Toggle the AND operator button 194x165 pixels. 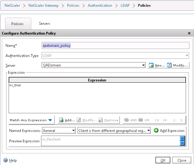point(127,120)
